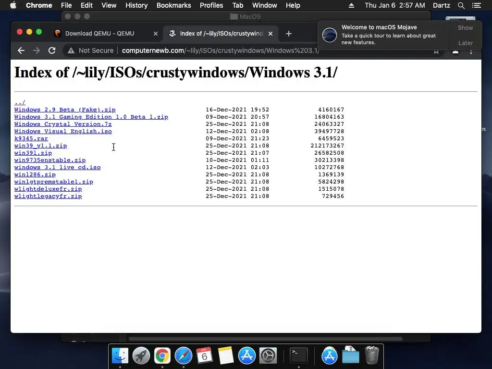Image resolution: width=492 pixels, height=369 pixels.
Task: Click Later on the Mojave notification
Action: (465, 43)
